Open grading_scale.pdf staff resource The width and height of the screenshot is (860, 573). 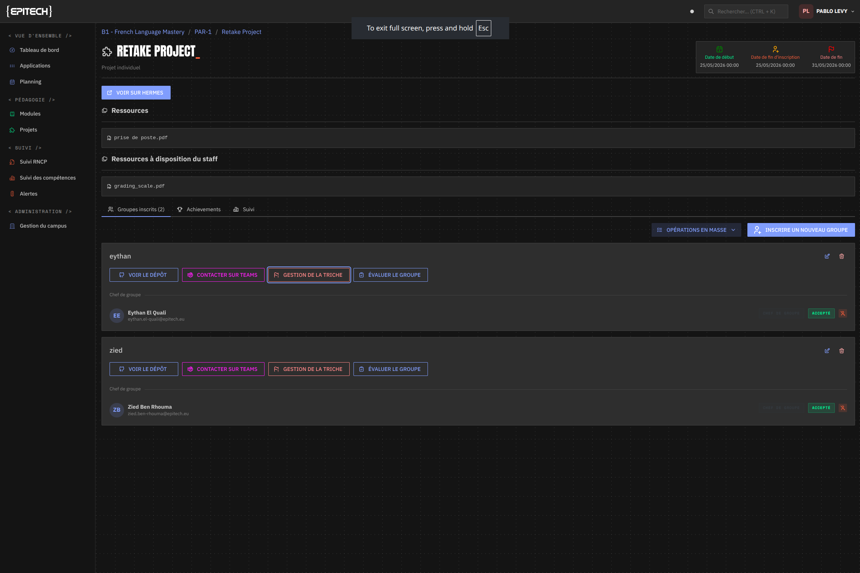tap(478, 186)
